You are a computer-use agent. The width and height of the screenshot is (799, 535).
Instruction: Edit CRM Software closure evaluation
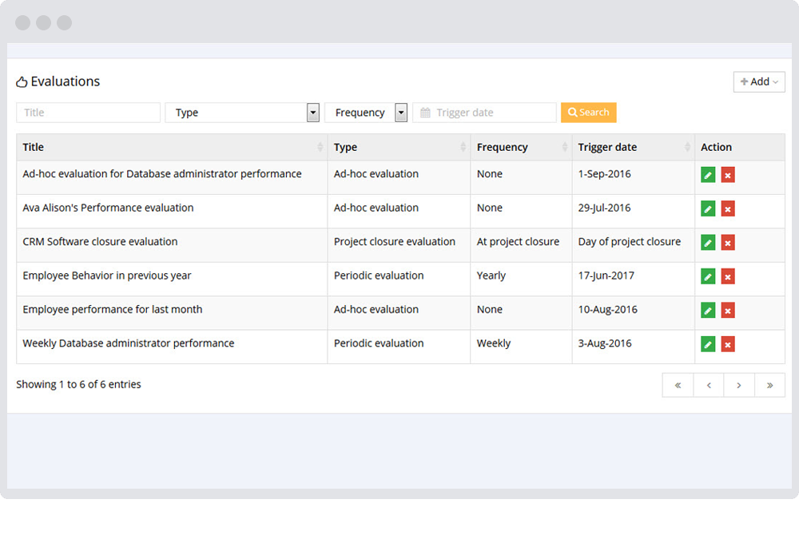coord(708,242)
